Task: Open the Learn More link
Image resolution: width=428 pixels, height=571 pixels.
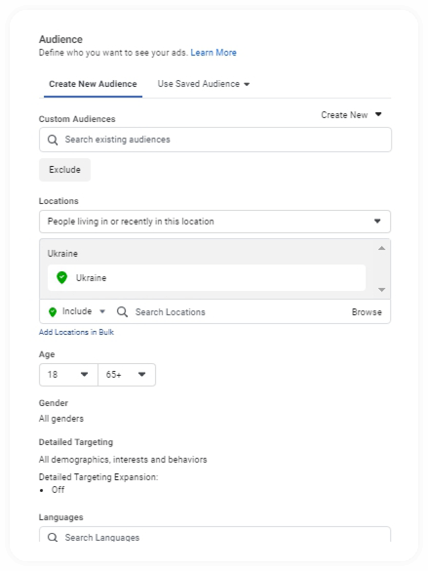Action: tap(214, 53)
